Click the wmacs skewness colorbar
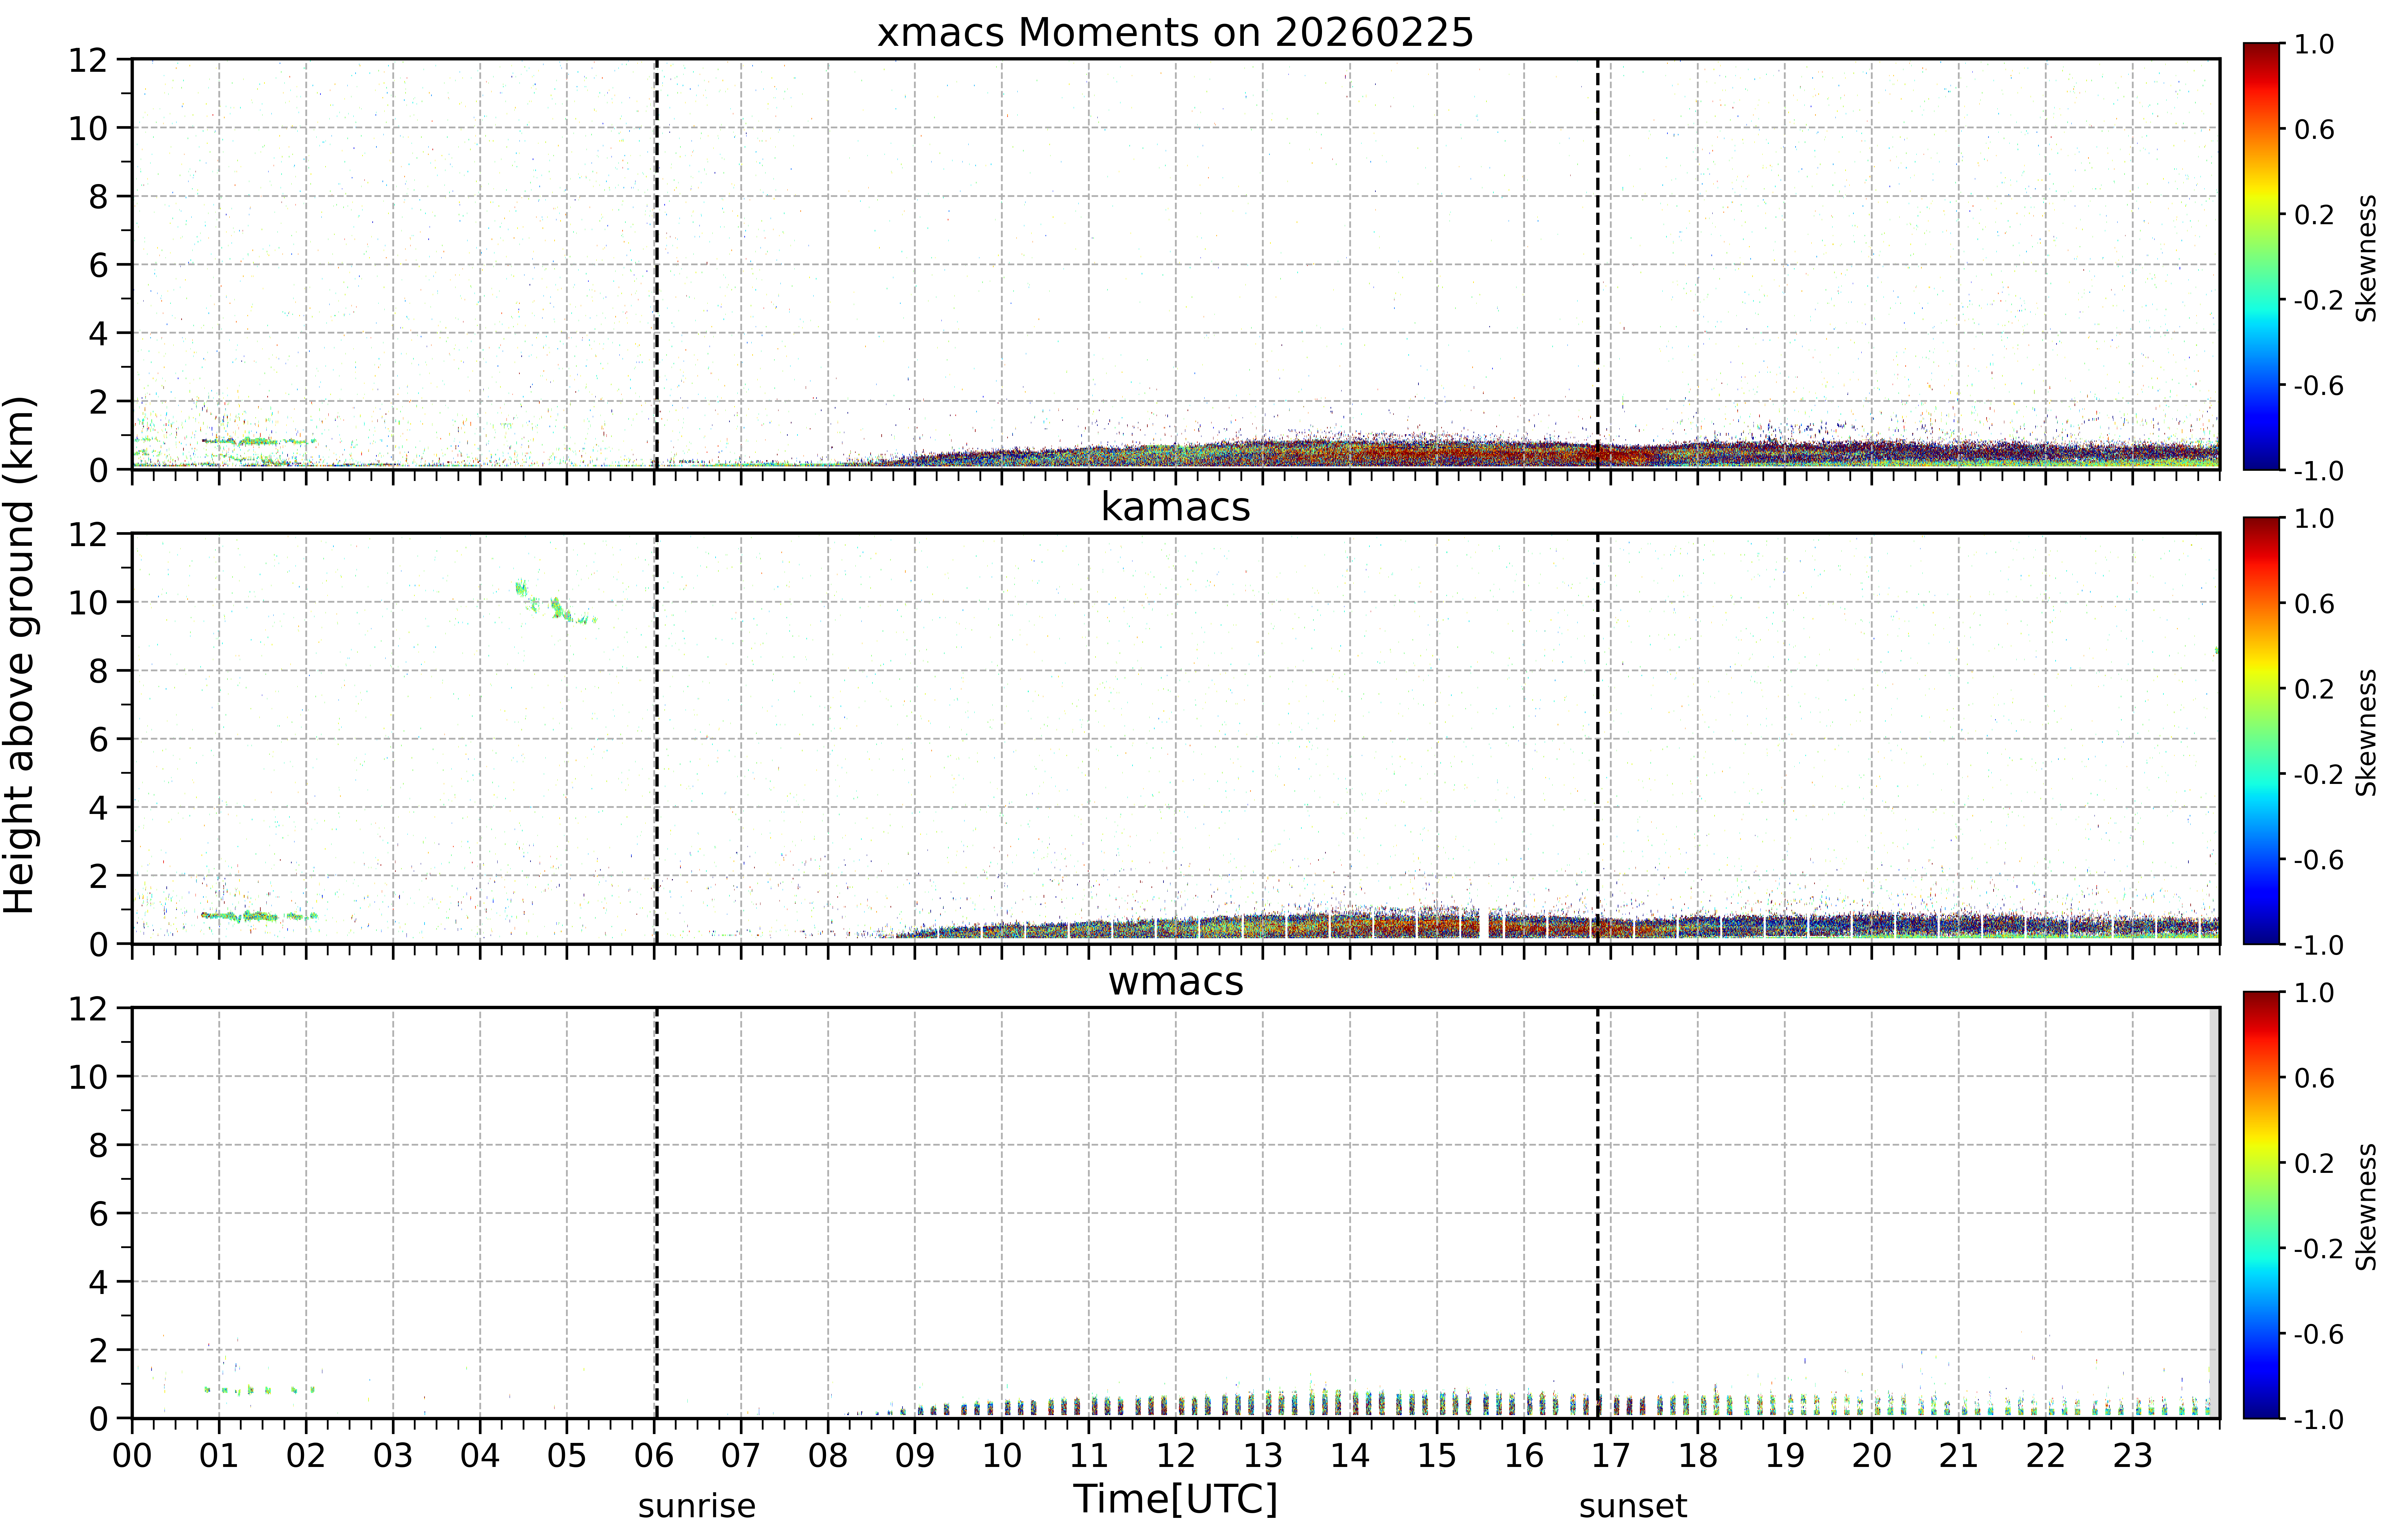Viewport: 2395px width, 1540px height. pos(2261,1205)
